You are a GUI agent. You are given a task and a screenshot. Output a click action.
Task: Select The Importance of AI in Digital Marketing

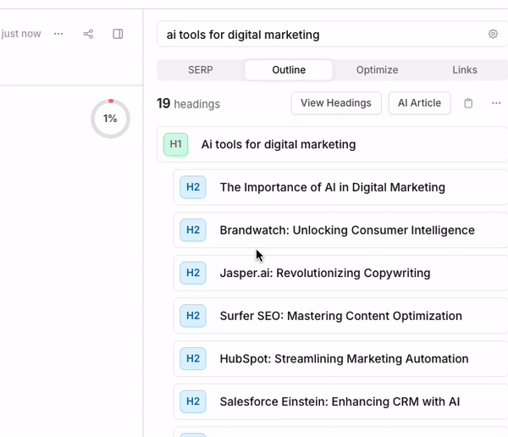point(341,187)
